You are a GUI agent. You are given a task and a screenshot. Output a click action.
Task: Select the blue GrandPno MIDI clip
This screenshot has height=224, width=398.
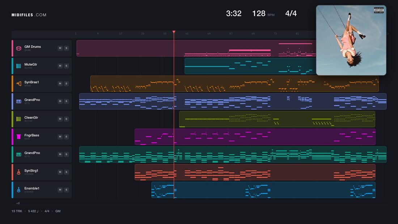click(233, 101)
